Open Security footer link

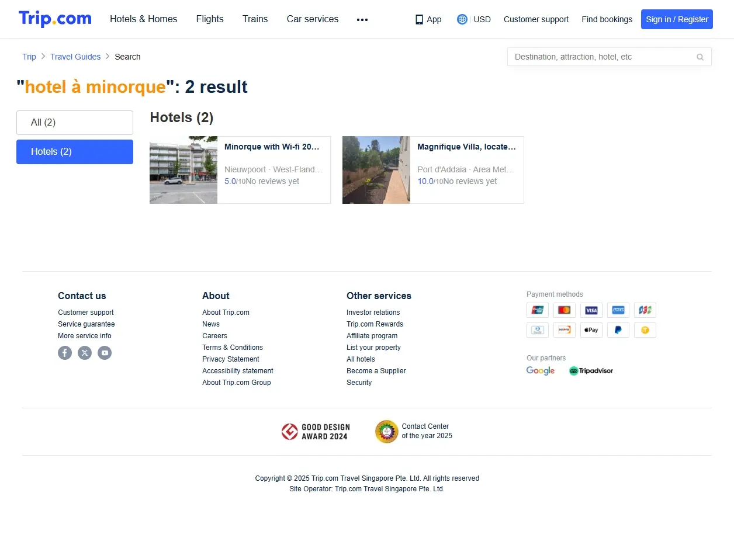point(359,383)
